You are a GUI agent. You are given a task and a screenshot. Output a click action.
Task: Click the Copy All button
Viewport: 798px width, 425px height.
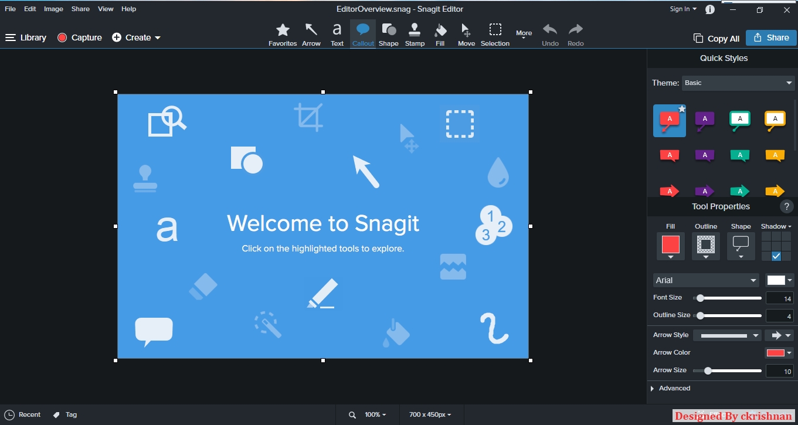716,38
